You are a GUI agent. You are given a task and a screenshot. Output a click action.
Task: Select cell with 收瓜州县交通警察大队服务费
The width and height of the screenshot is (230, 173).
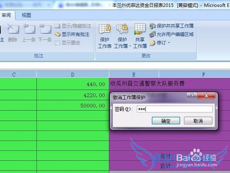(x=147, y=84)
